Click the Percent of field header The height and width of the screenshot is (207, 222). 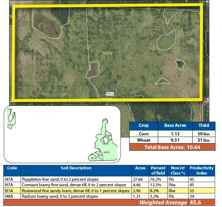click(158, 170)
